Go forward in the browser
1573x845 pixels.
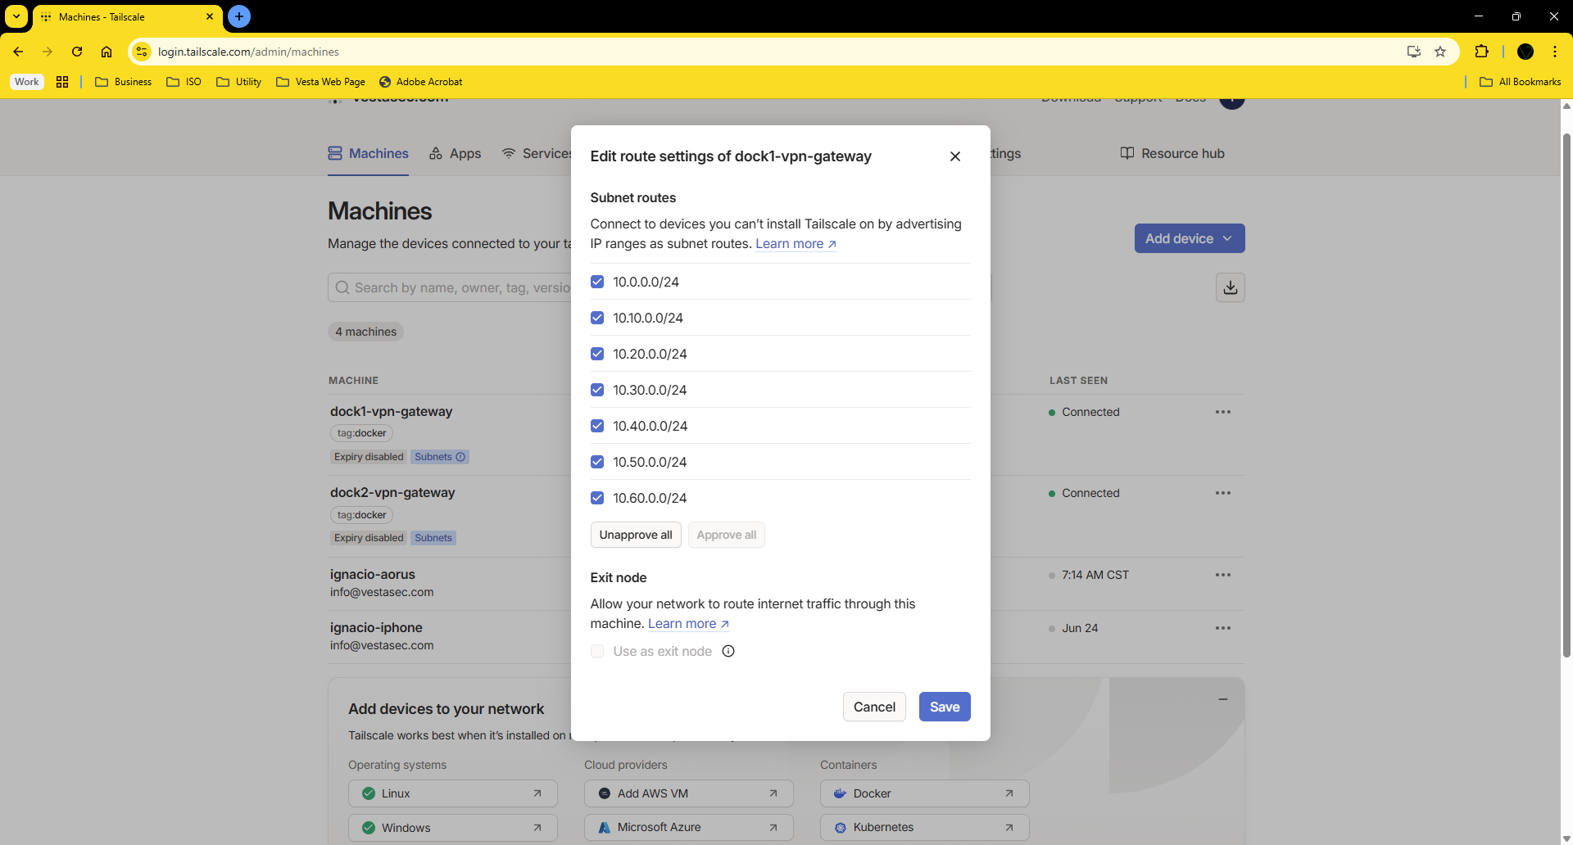click(48, 52)
